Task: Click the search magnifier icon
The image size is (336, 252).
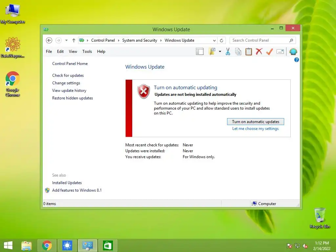Action: tap(291, 40)
